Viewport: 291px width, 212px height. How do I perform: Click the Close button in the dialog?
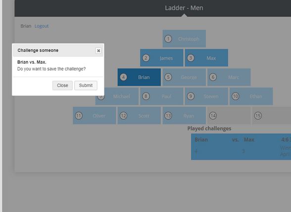point(62,85)
